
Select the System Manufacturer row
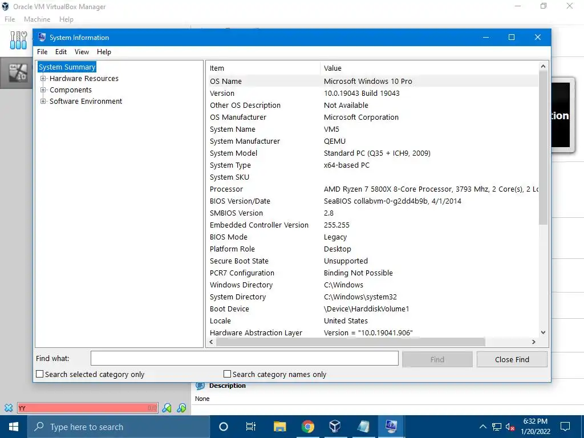point(372,141)
